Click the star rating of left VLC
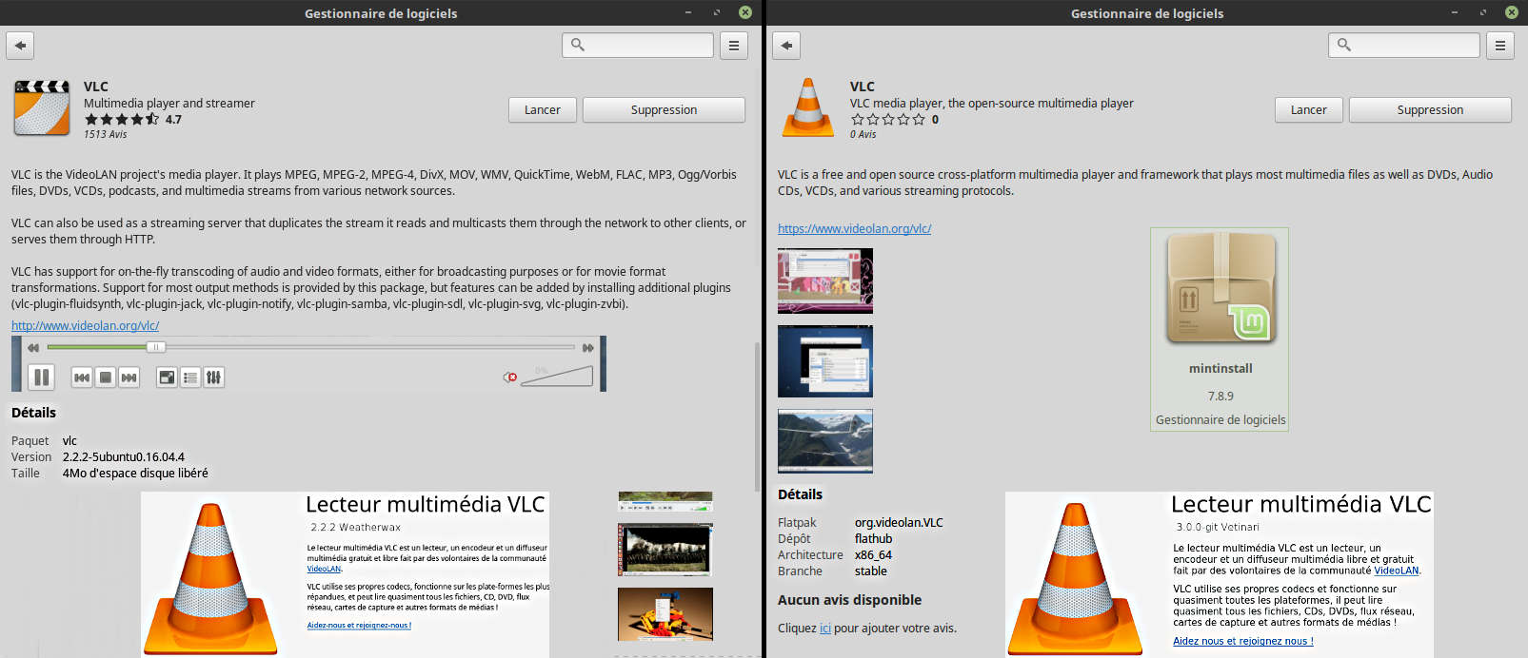The image size is (1528, 658). pyautogui.click(x=121, y=120)
